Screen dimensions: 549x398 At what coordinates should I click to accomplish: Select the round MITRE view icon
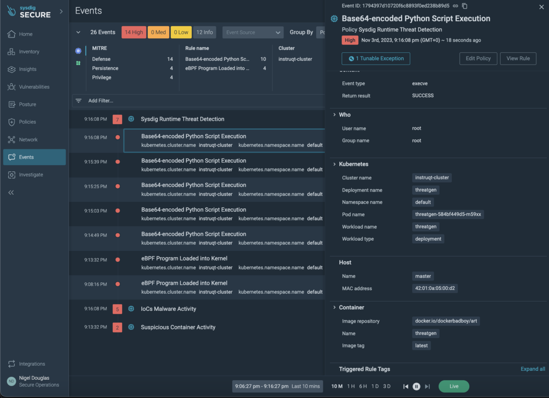(x=78, y=51)
